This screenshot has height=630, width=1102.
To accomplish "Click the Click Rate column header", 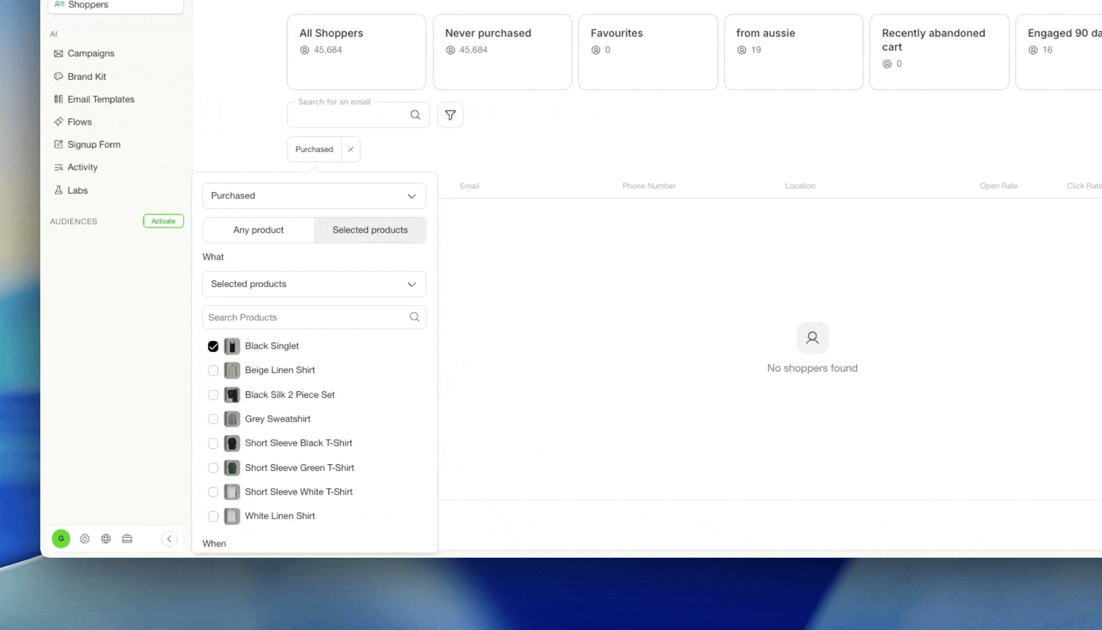I will (x=1084, y=186).
